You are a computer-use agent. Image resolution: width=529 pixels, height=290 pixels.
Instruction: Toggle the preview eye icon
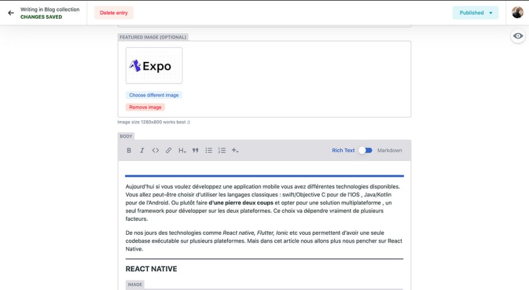[x=518, y=36]
